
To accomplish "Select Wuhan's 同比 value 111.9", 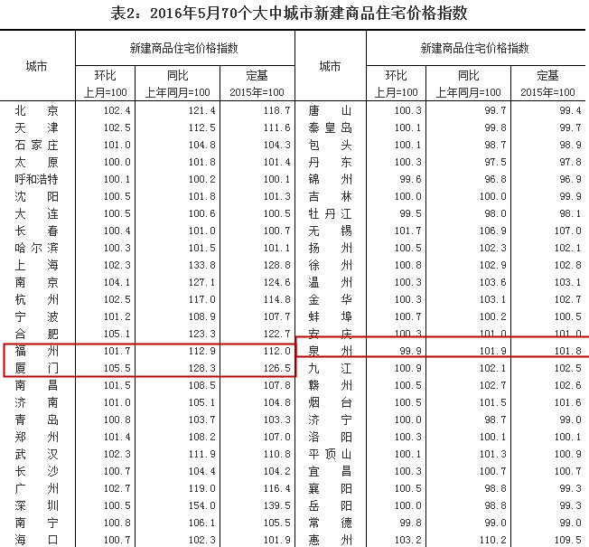I will coord(202,454).
